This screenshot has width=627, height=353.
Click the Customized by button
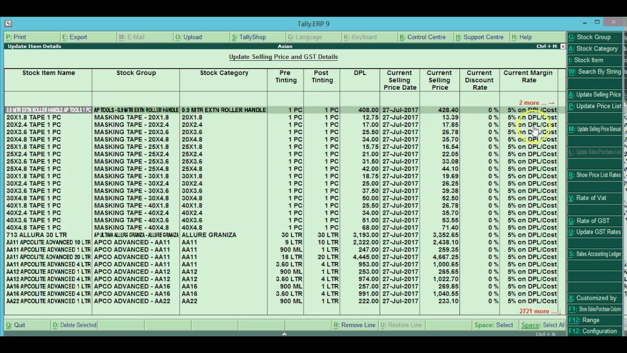tap(594, 298)
